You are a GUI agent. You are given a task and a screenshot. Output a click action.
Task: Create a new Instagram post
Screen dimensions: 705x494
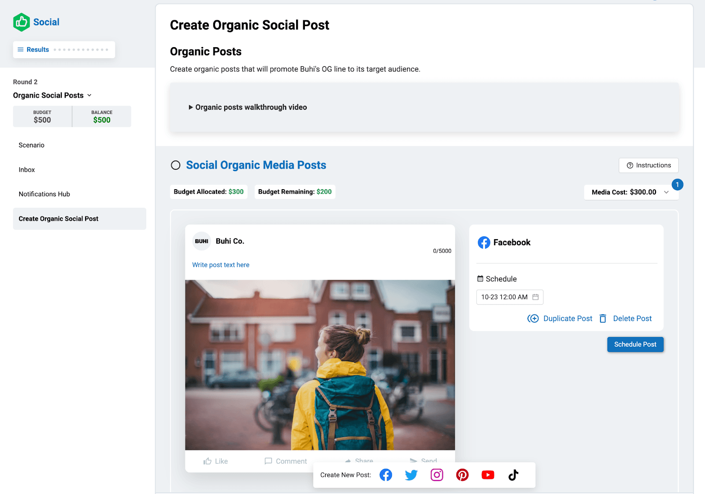(437, 475)
